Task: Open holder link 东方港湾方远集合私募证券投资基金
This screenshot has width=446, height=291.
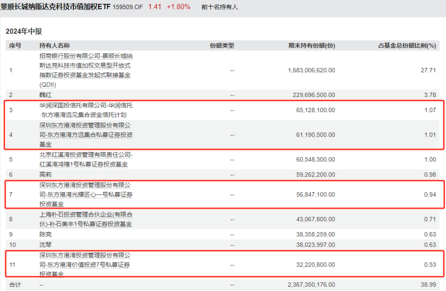Action: tap(86, 135)
